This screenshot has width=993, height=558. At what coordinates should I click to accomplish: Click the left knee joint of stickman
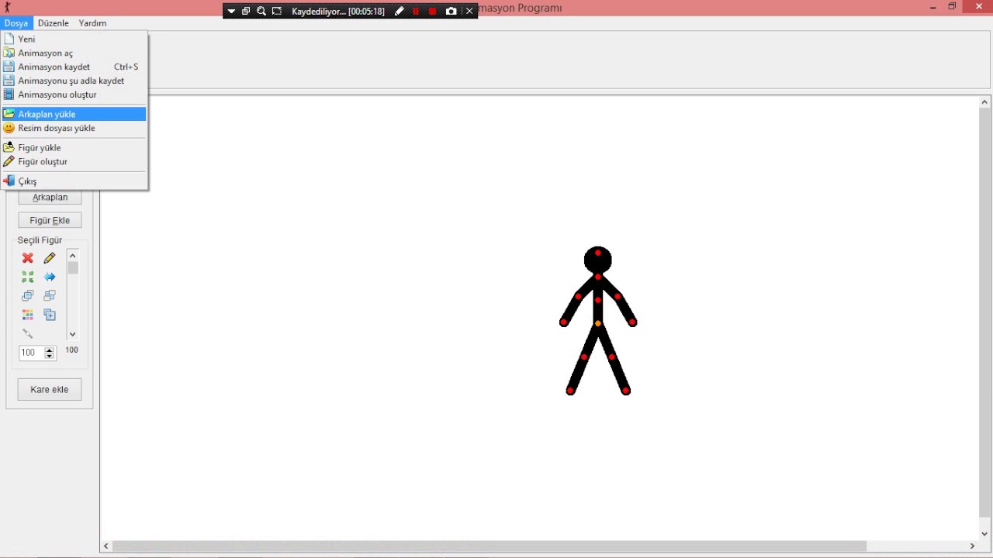(x=584, y=357)
